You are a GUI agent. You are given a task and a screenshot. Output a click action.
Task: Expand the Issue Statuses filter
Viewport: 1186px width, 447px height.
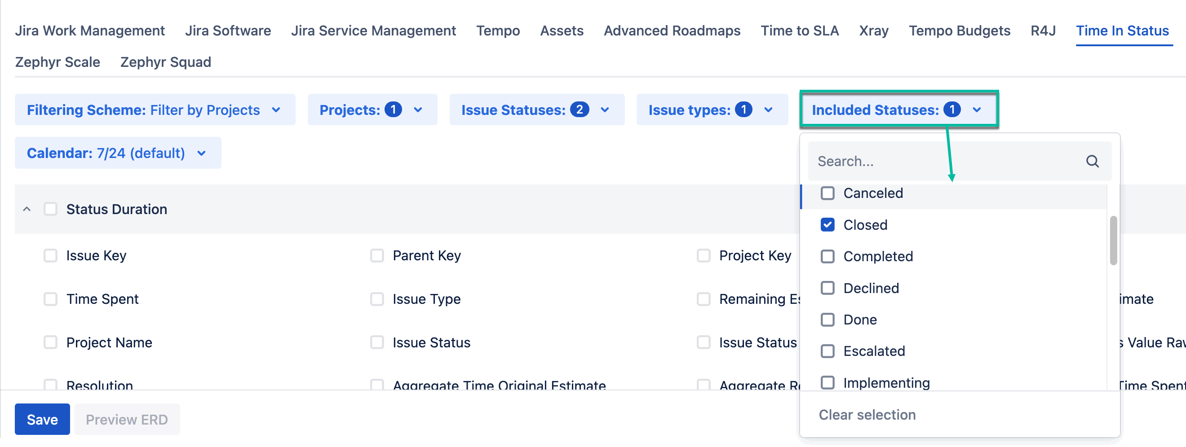(x=536, y=110)
